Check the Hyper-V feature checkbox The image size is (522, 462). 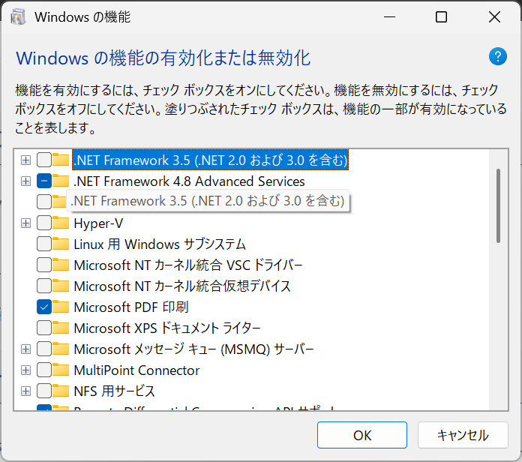[44, 223]
